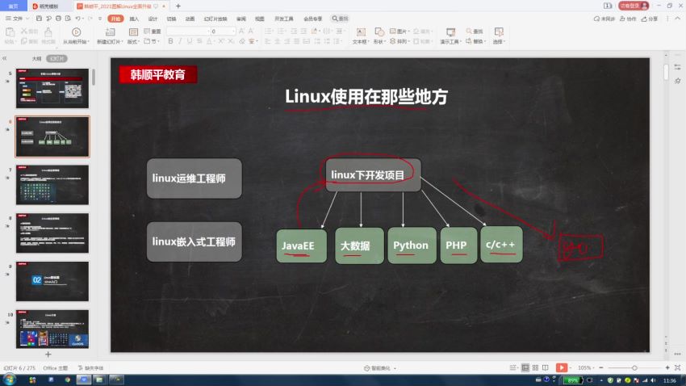Open the Picture (图片) dropdown
Image resolution: width=686 pixels, height=386 pixels.
click(x=399, y=31)
